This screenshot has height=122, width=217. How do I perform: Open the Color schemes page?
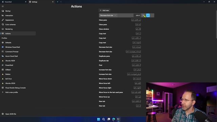(18, 24)
